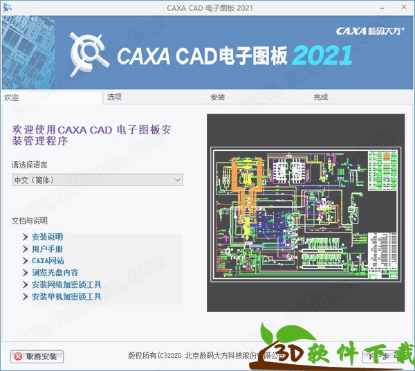Open the 用户手册 link
Image resolution: width=415 pixels, height=371 pixels.
(47, 248)
